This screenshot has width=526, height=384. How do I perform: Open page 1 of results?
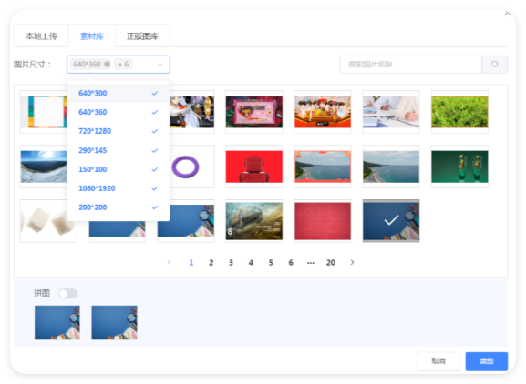191,262
